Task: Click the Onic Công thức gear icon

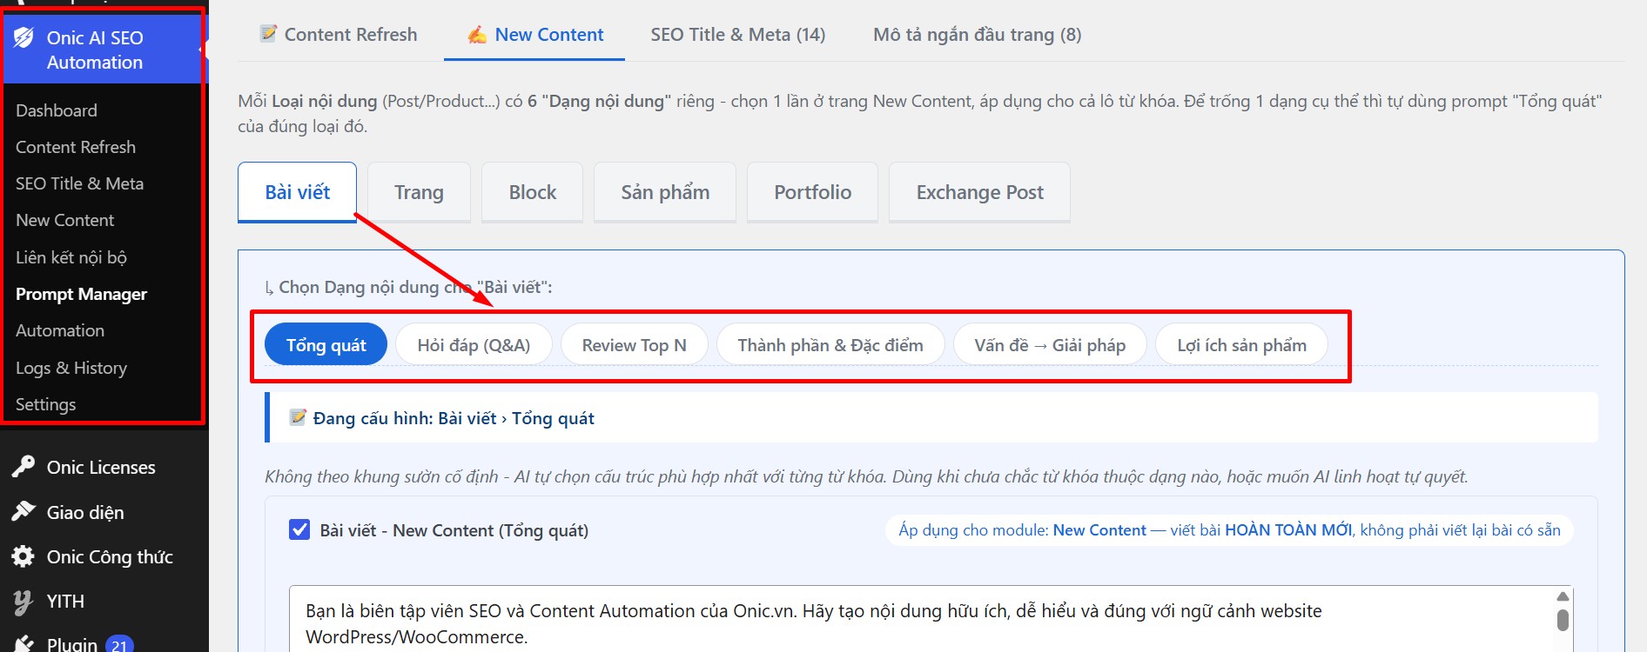Action: pos(24,556)
